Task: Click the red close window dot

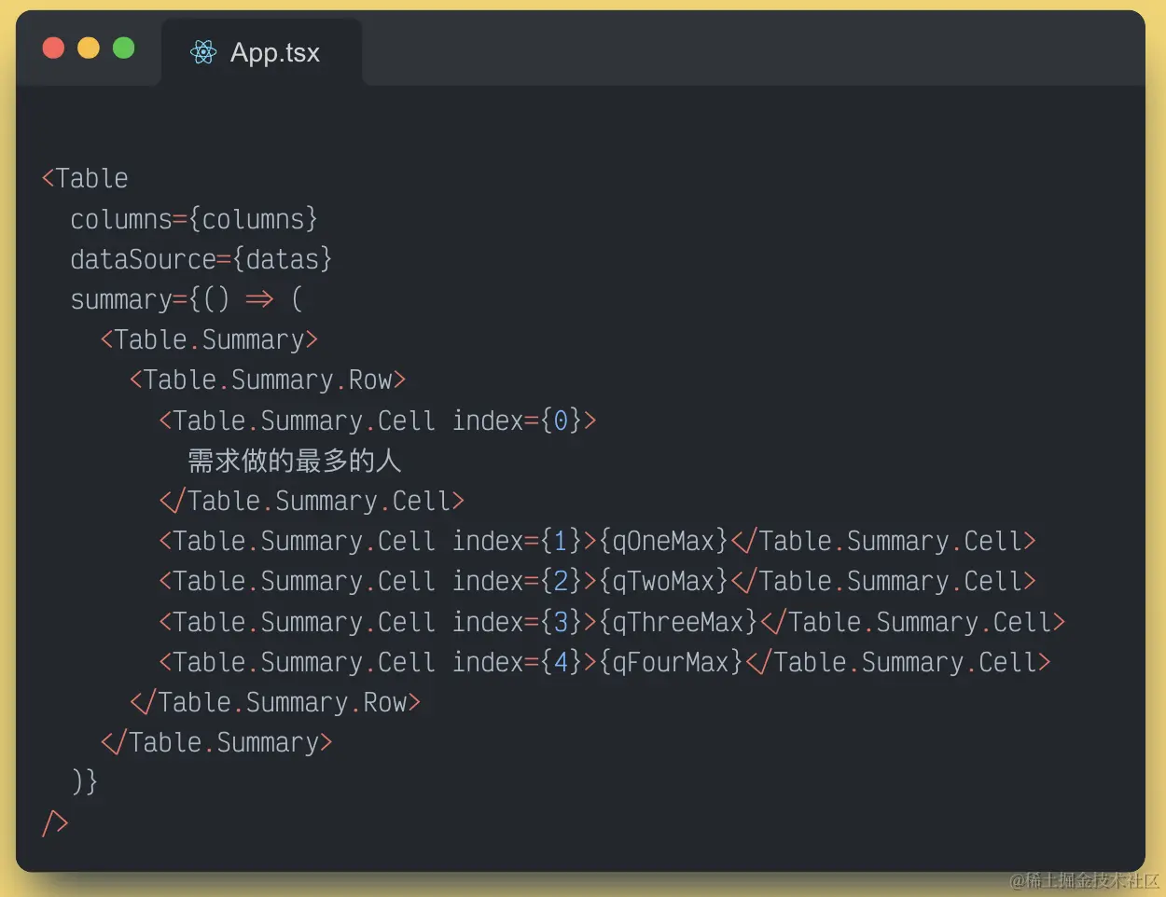Action: 53,48
